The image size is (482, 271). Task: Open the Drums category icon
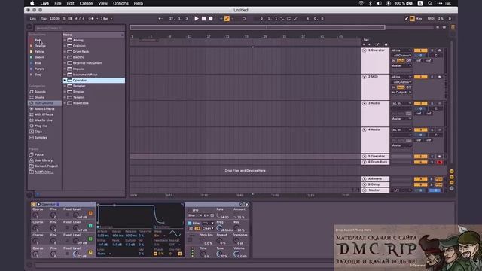point(32,97)
